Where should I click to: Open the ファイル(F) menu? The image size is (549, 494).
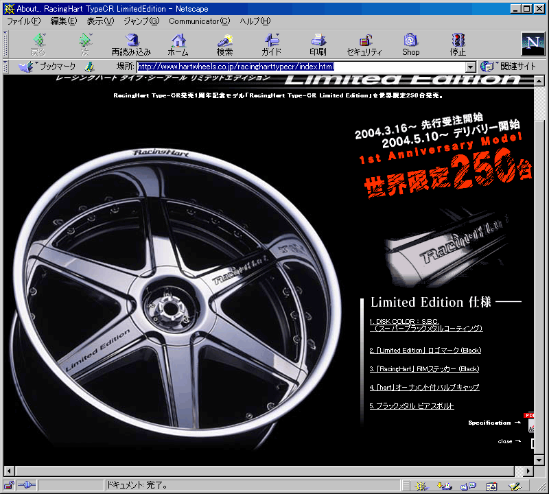point(24,21)
